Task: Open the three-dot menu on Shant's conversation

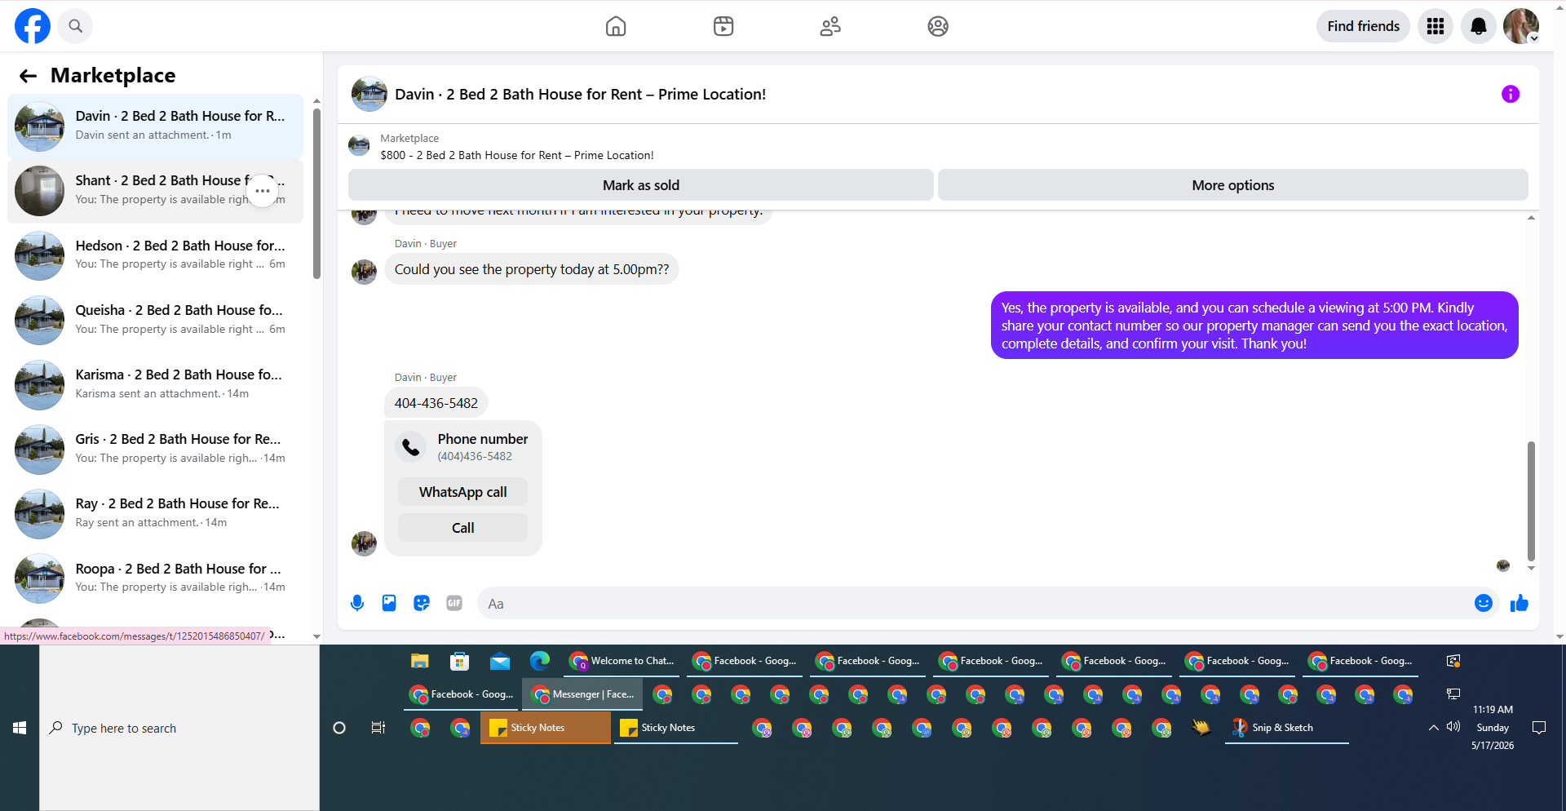Action: (x=263, y=191)
